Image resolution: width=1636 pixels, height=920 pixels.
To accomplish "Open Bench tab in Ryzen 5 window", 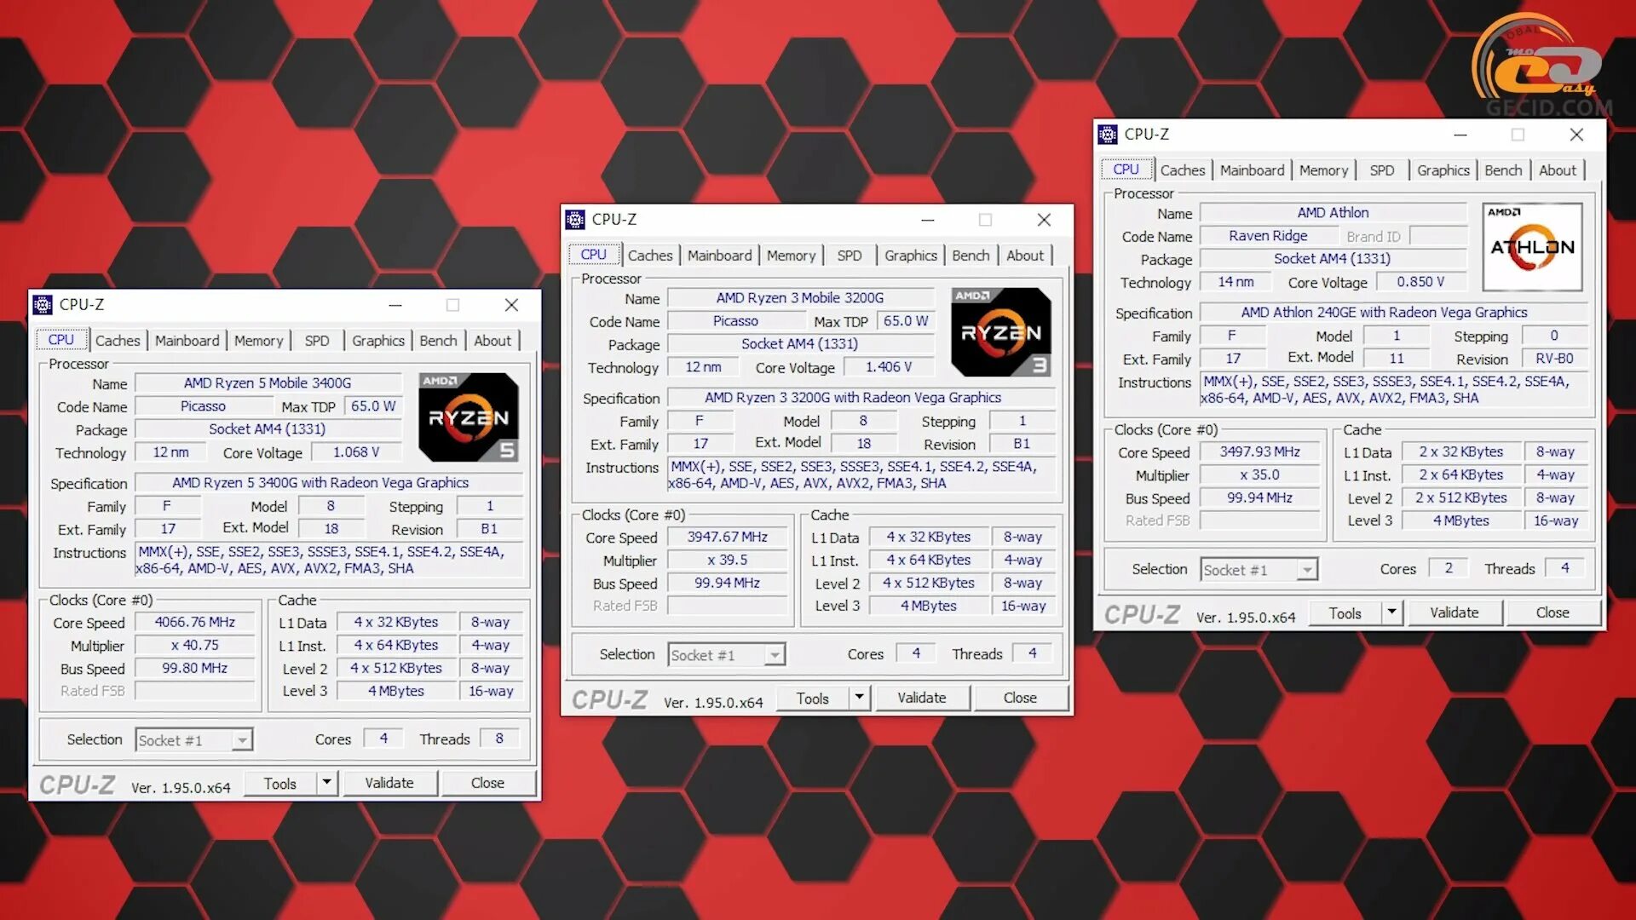I will 439,341.
